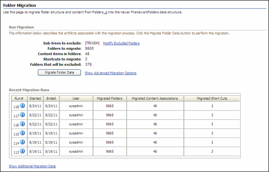269x172 pixels.
Task: Click content associations 48 in run 116
Action: point(155,124)
